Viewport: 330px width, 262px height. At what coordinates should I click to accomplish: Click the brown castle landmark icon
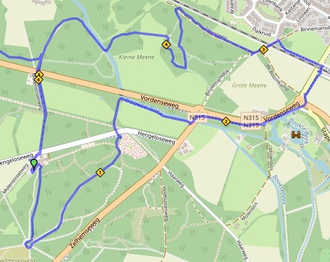(x=295, y=135)
